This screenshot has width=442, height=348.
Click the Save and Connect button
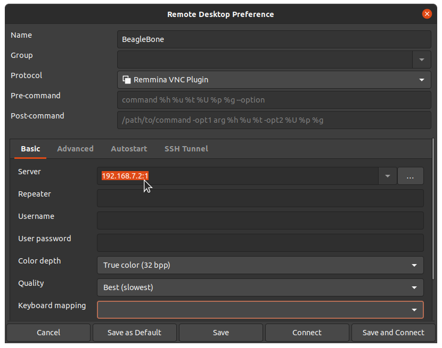click(393, 333)
